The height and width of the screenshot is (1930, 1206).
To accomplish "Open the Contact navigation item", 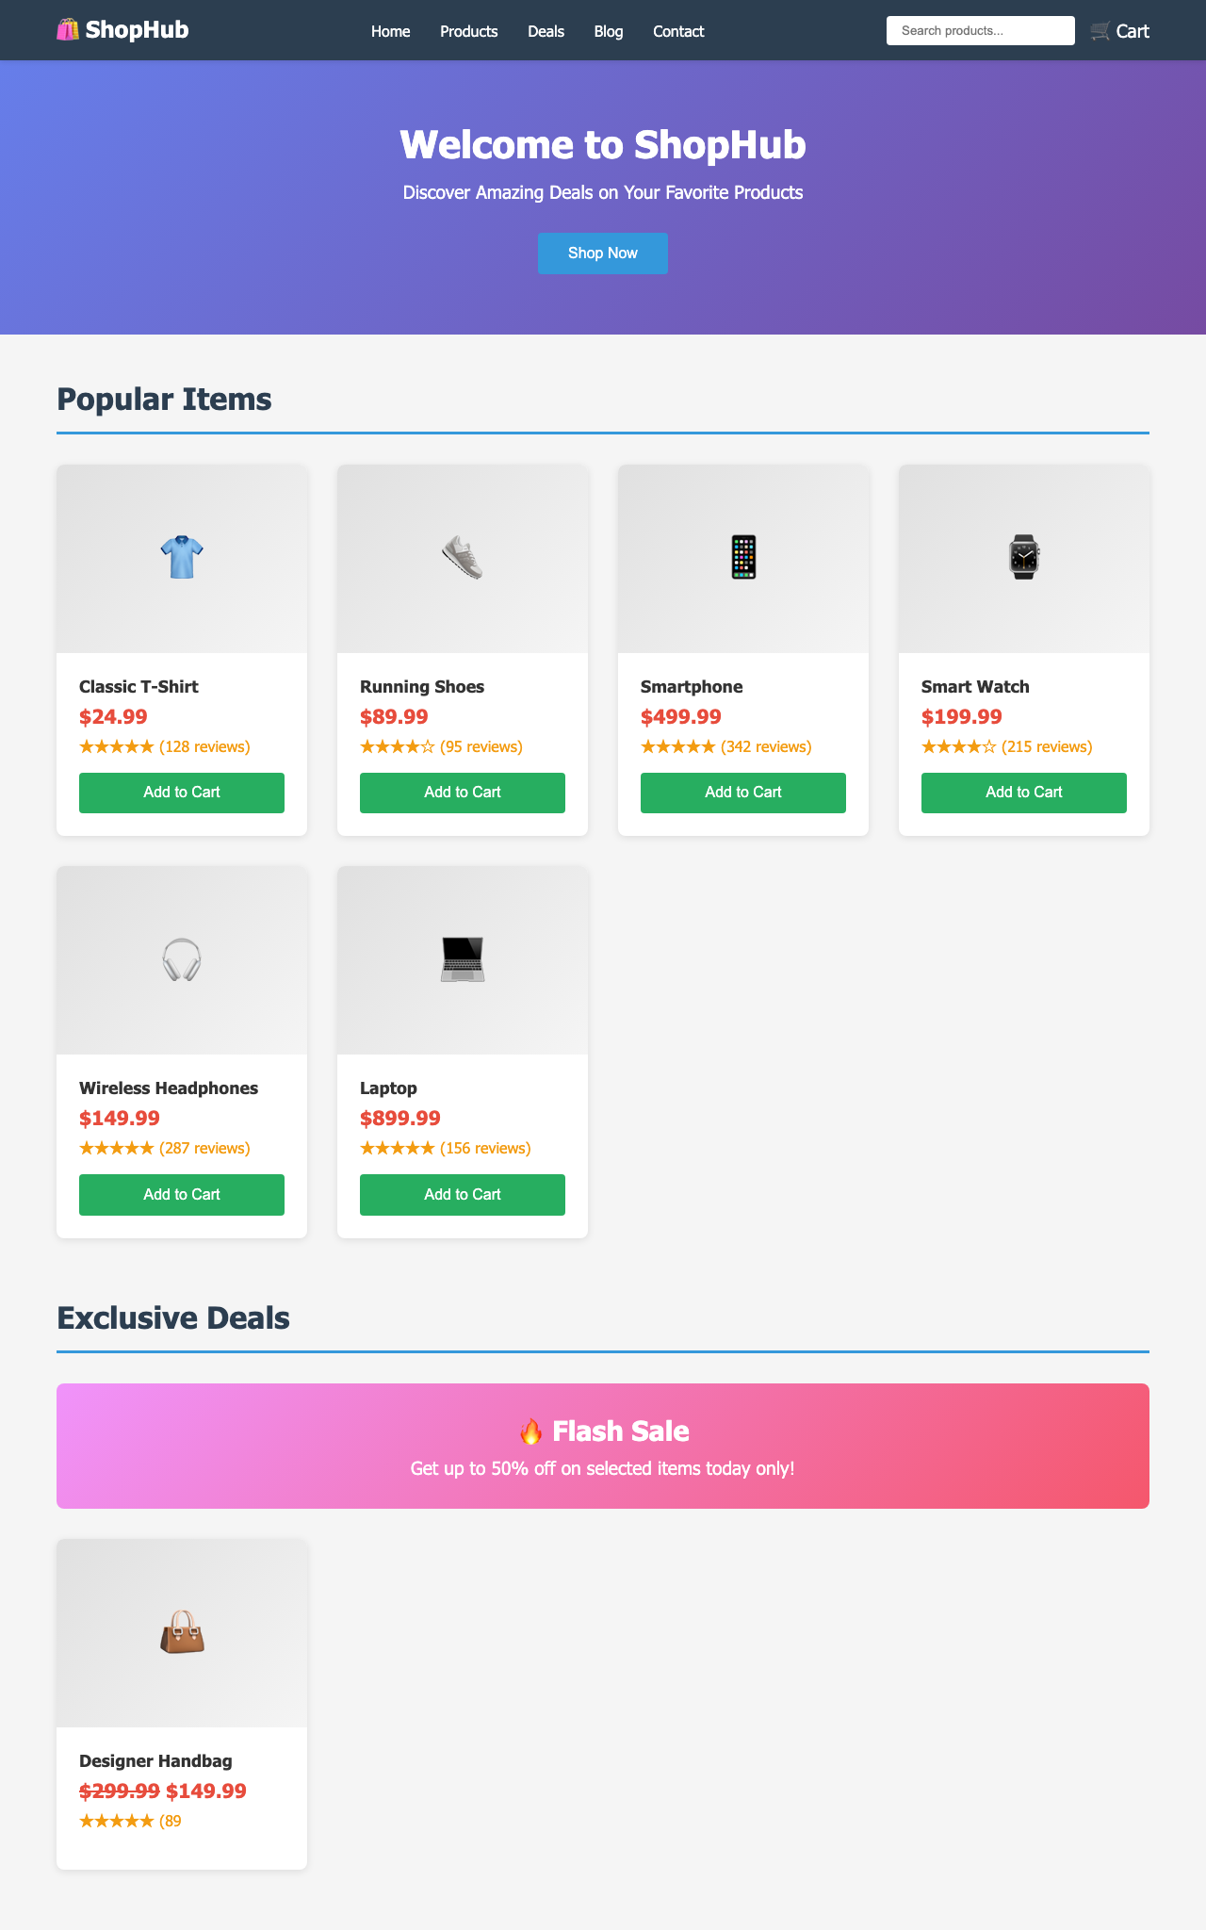I will [x=677, y=31].
